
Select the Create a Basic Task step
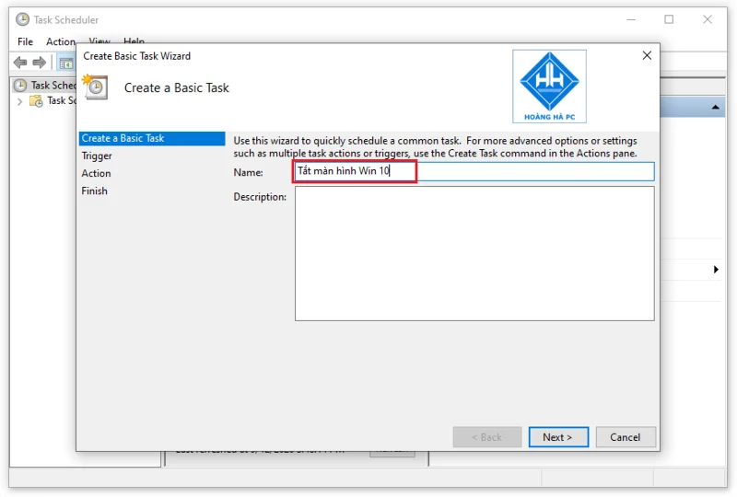point(152,138)
